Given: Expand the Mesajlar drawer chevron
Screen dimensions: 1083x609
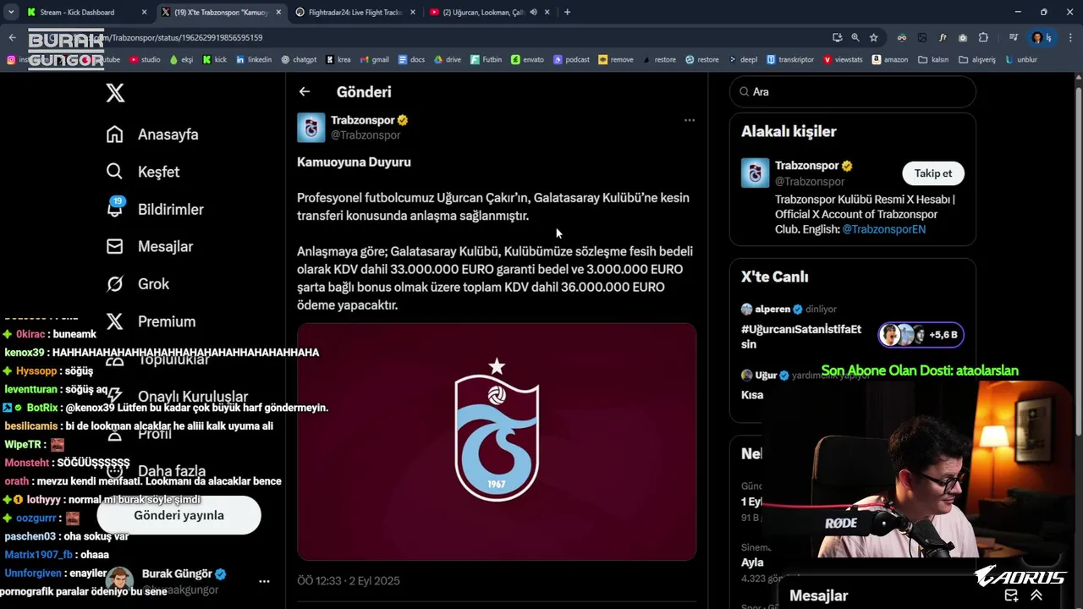Looking at the screenshot, I should click(1036, 595).
